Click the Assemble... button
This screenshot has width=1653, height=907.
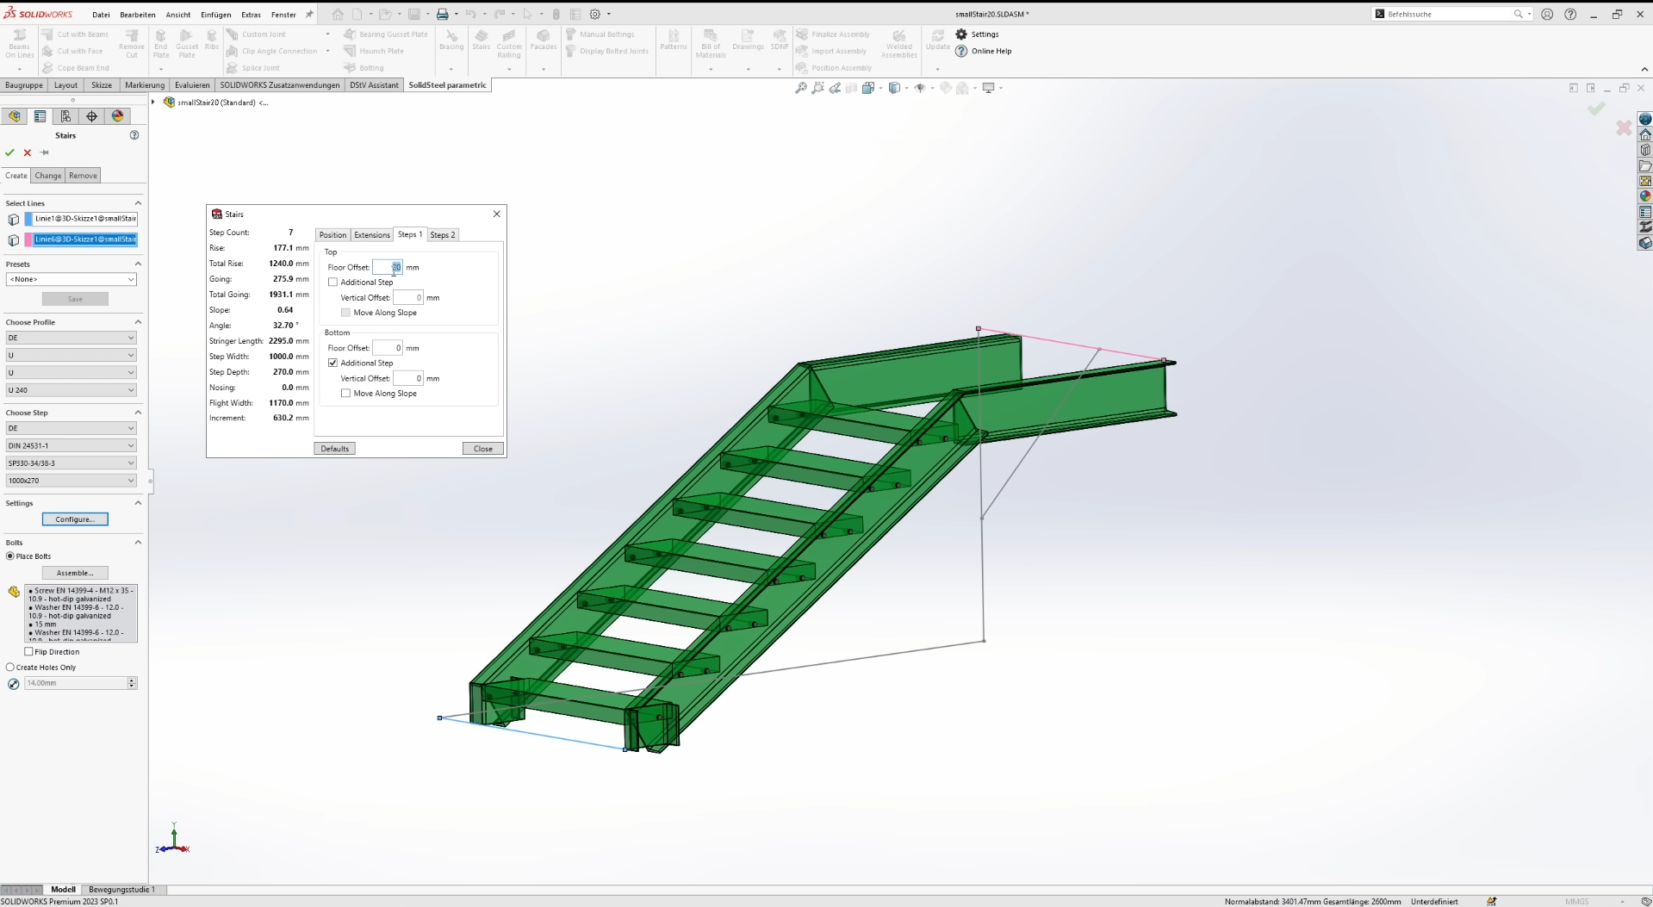coord(75,573)
